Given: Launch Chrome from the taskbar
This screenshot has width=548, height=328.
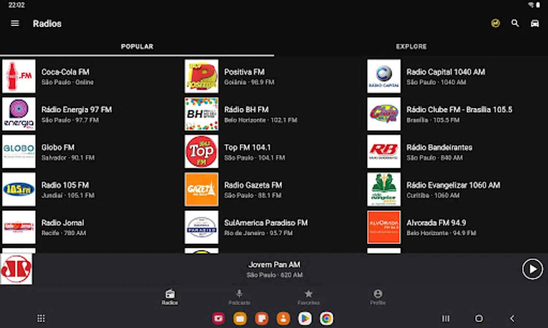Looking at the screenshot, I should [326, 319].
